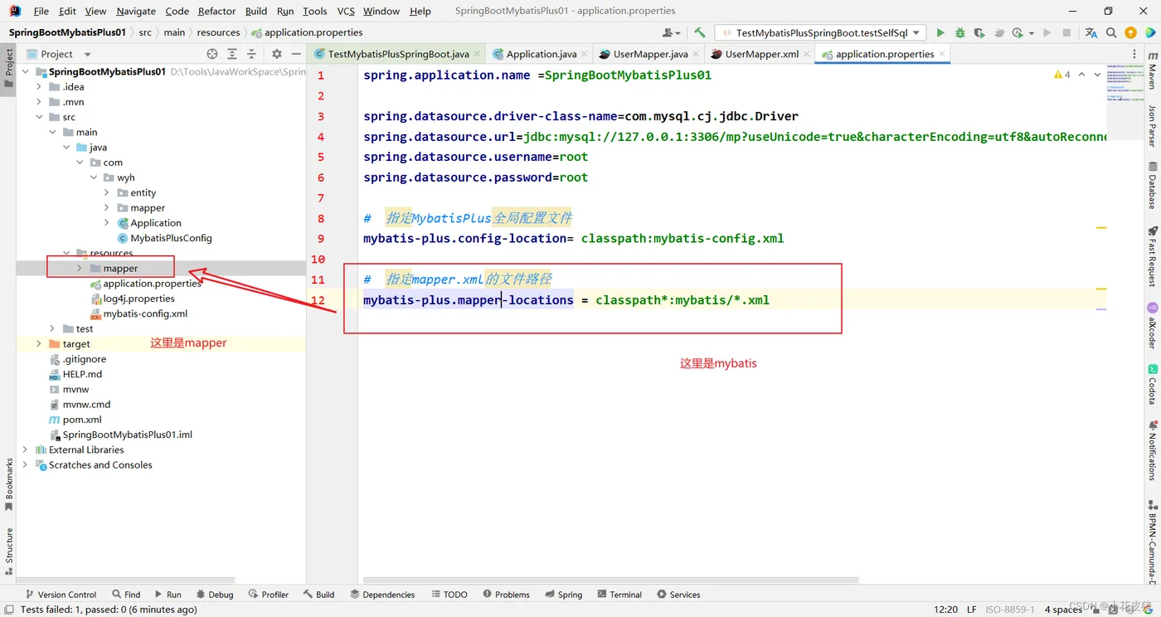Click the resources breadcrumb in navigation bar

[x=218, y=32]
